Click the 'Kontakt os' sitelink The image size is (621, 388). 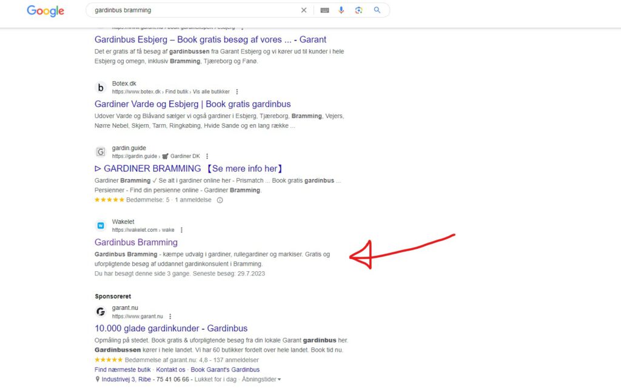click(170, 369)
